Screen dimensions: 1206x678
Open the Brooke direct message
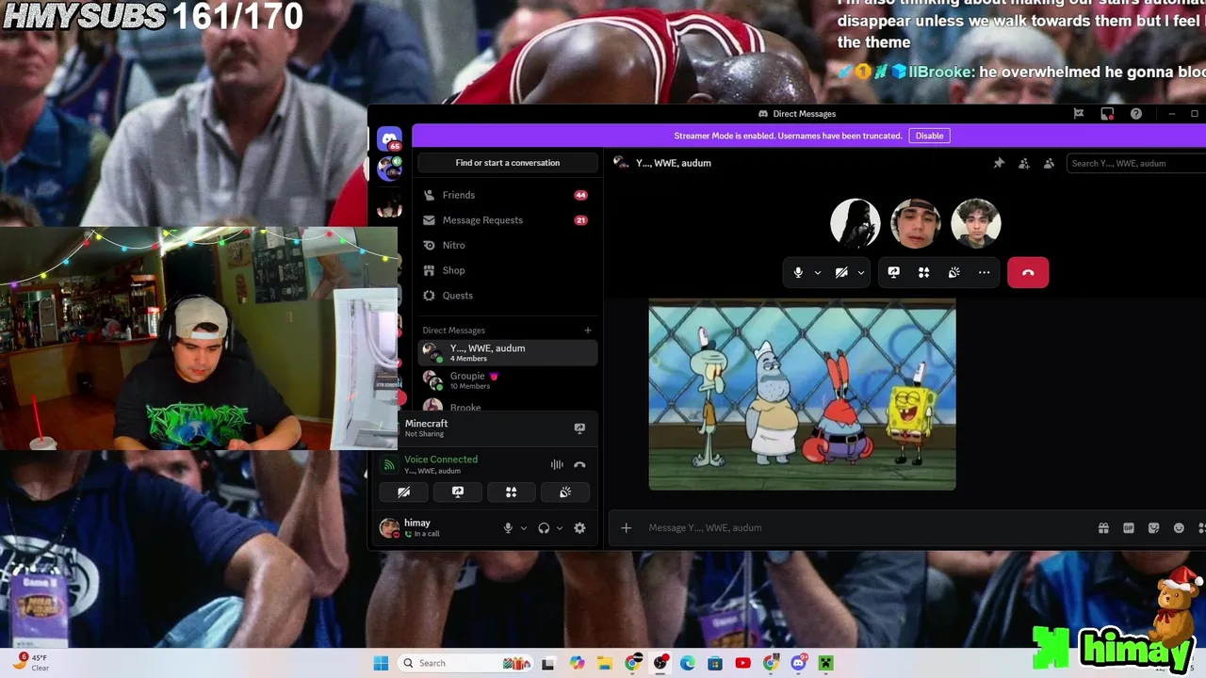pyautogui.click(x=508, y=406)
